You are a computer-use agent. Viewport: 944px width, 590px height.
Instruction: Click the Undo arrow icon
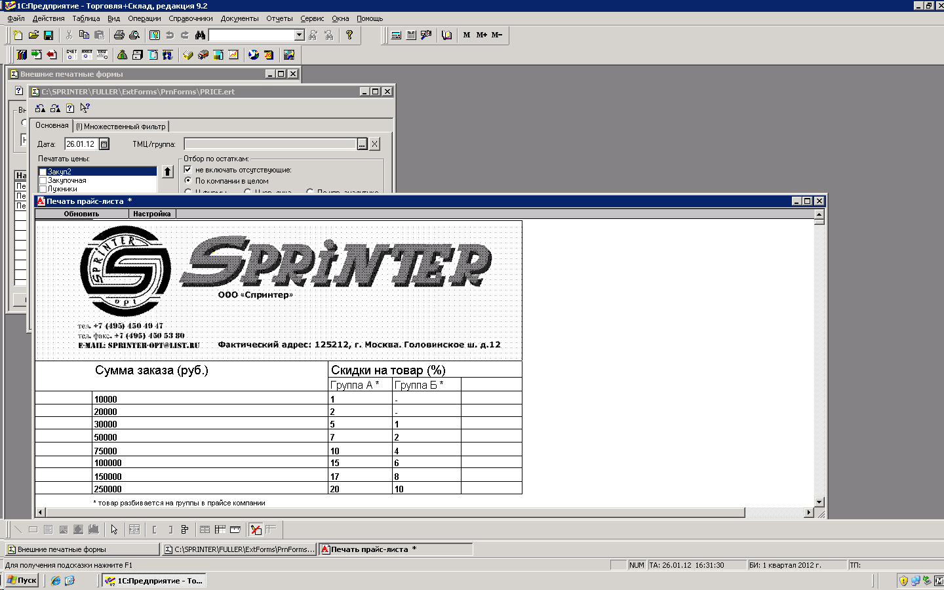pyautogui.click(x=170, y=35)
